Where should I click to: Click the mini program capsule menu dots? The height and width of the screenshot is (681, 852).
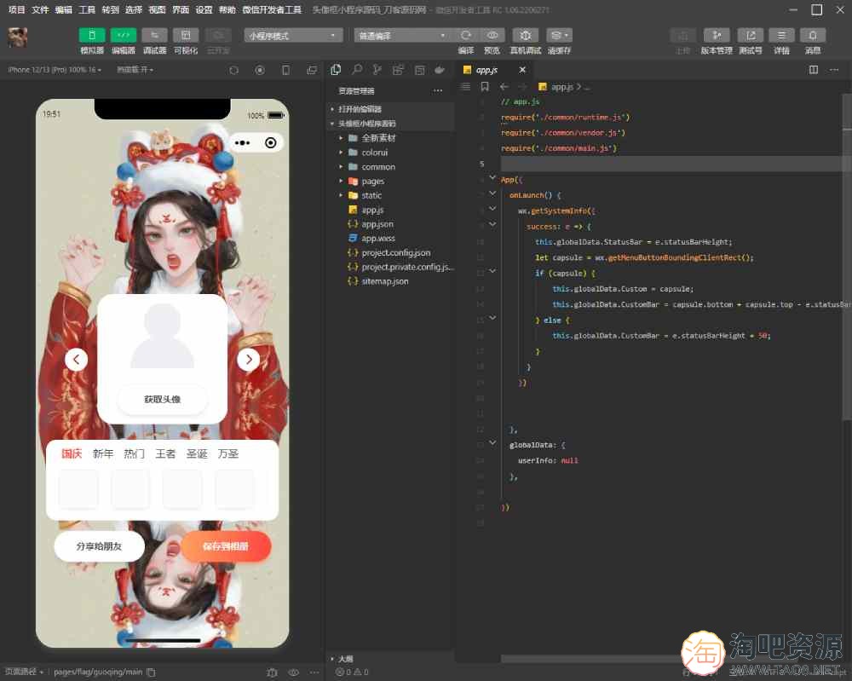coord(242,143)
